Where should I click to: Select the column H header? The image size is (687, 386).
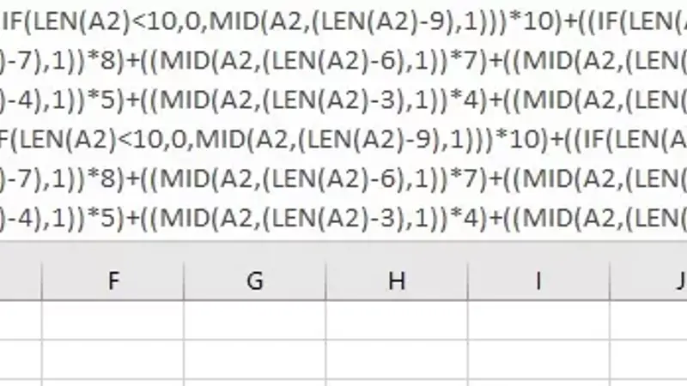click(397, 280)
